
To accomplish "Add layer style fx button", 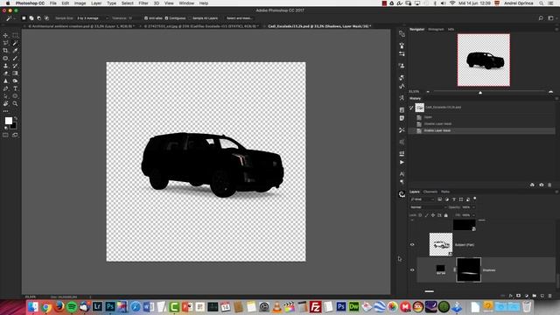I will coord(511,296).
